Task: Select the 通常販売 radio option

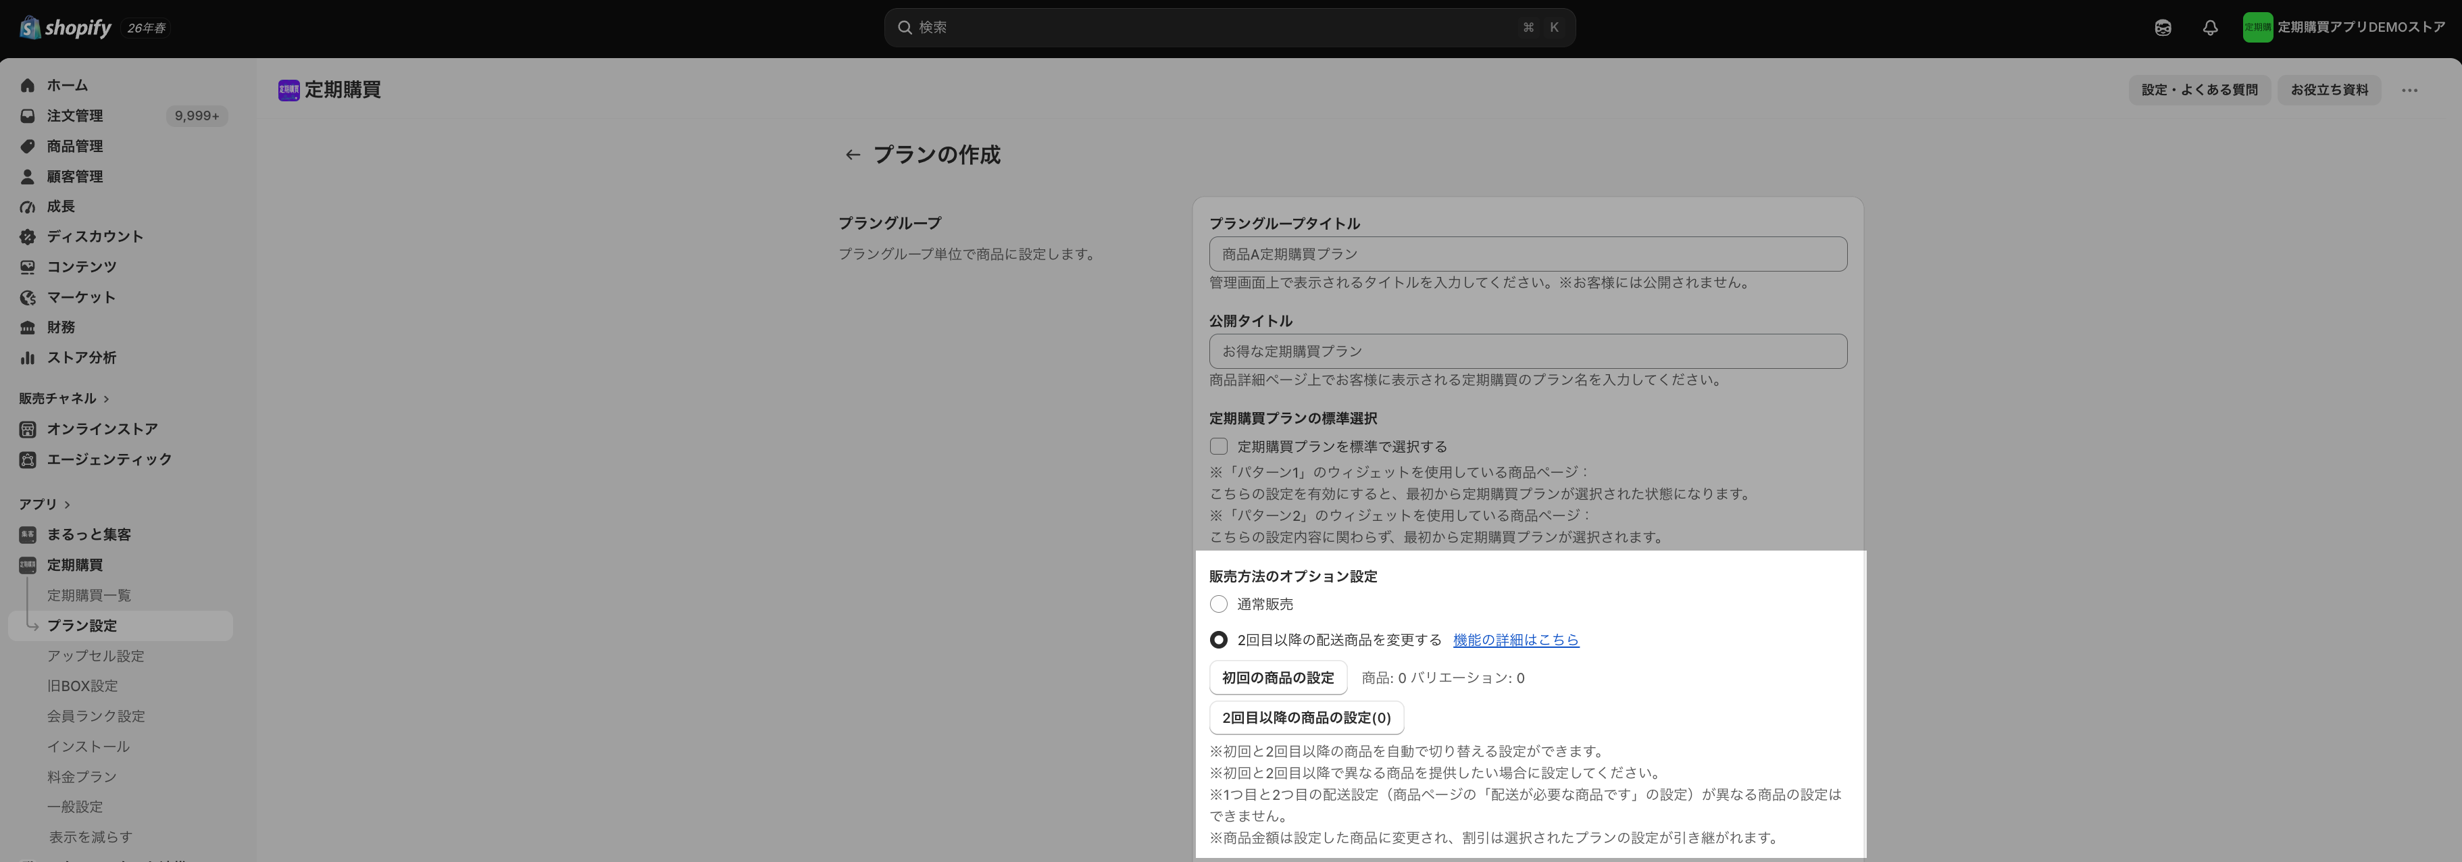Action: pos(1219,604)
